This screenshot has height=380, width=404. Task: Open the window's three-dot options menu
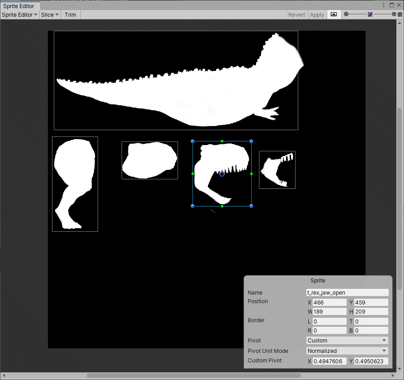click(384, 5)
